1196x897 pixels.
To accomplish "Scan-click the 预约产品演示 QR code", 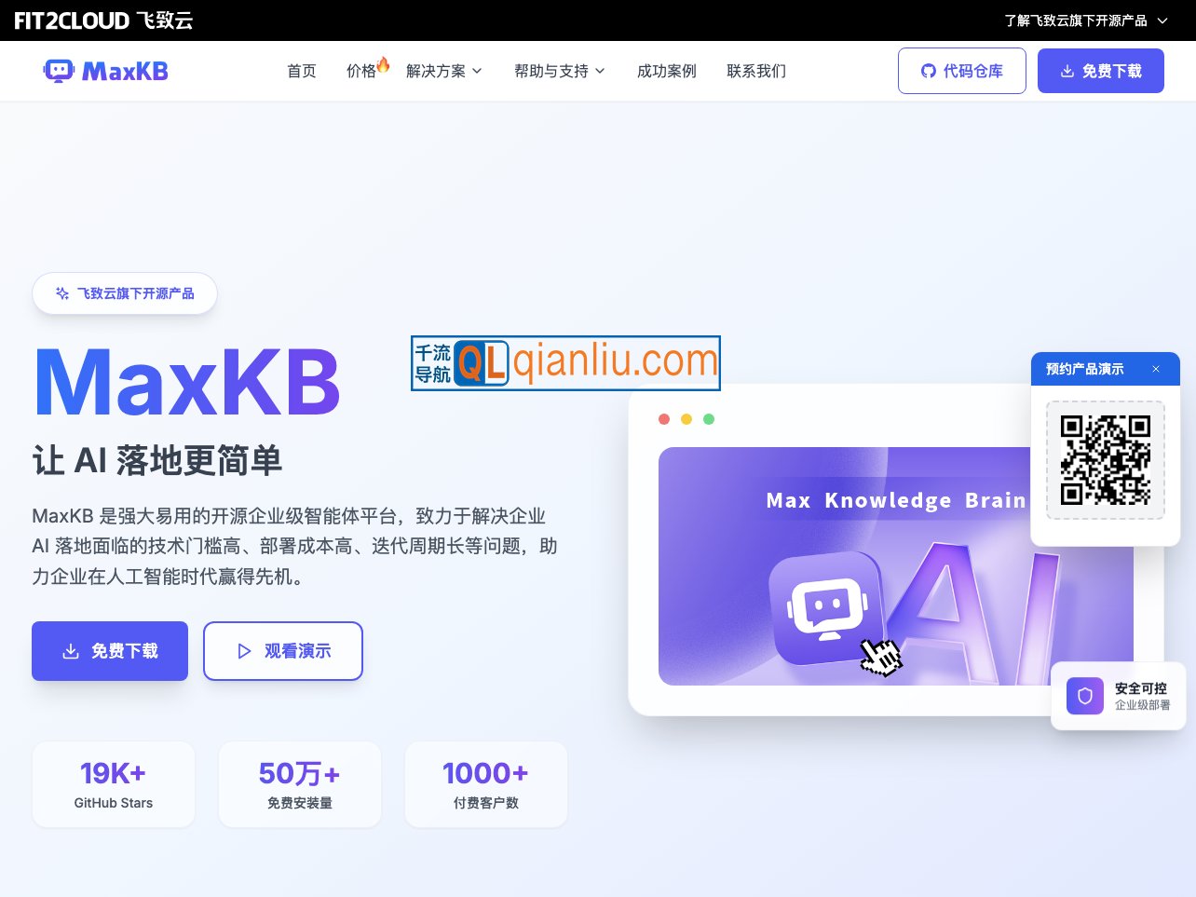I will [x=1105, y=459].
